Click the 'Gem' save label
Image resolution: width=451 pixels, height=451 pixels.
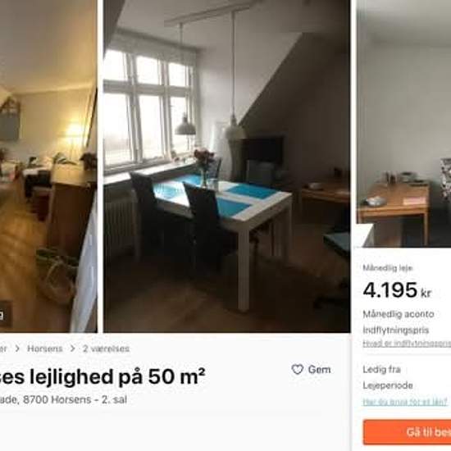point(319,369)
